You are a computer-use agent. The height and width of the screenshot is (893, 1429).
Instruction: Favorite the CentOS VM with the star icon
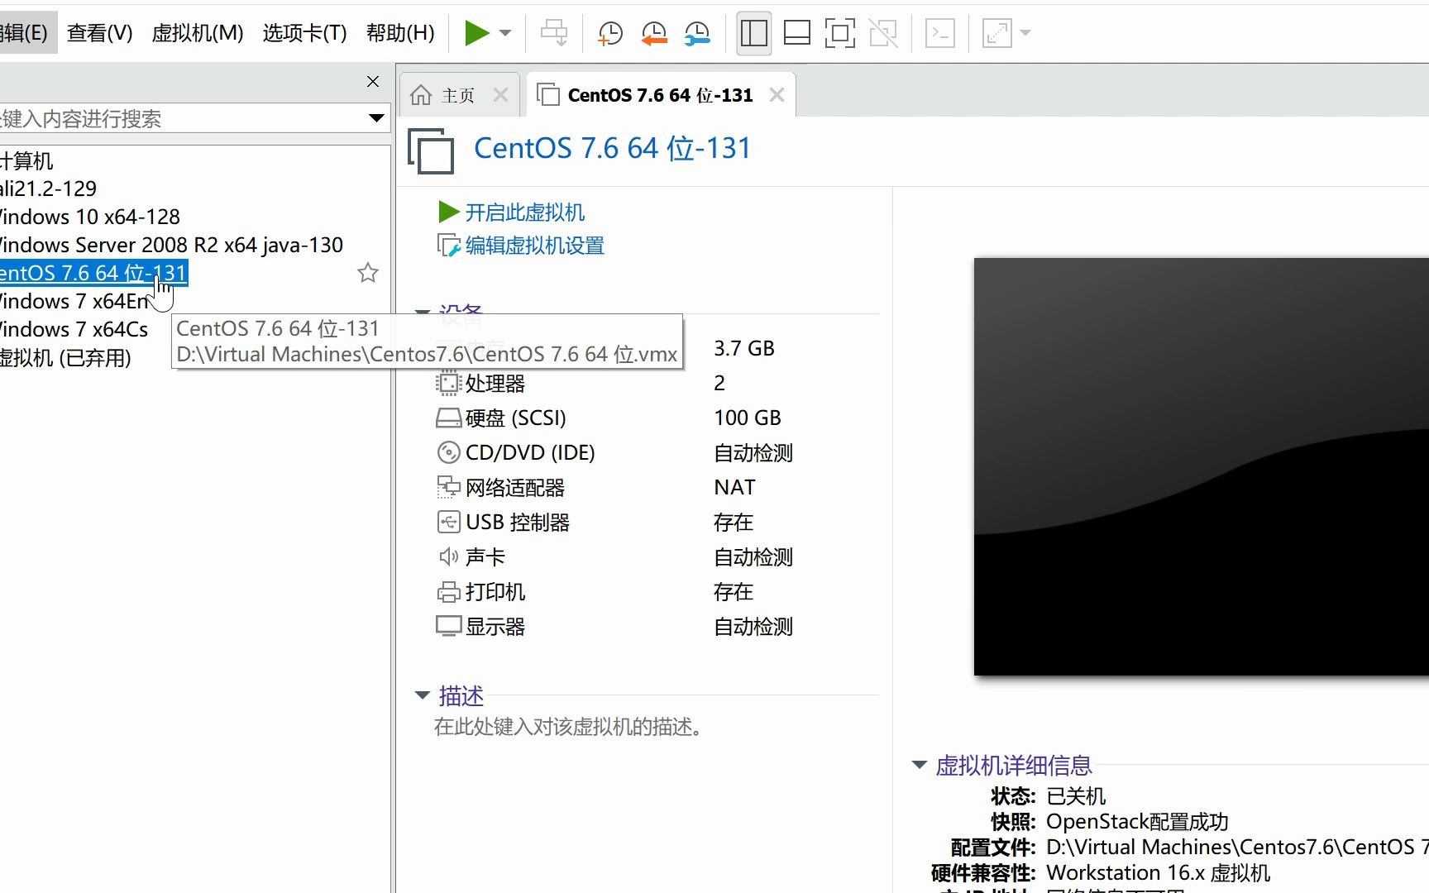click(x=368, y=273)
